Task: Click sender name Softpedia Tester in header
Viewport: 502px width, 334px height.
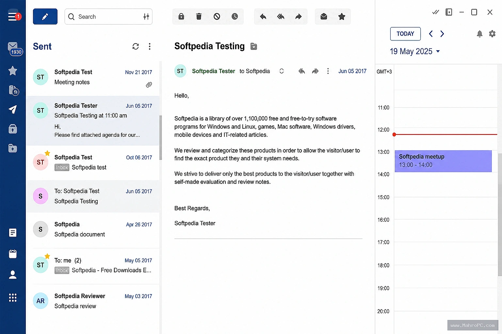Action: 213,71
